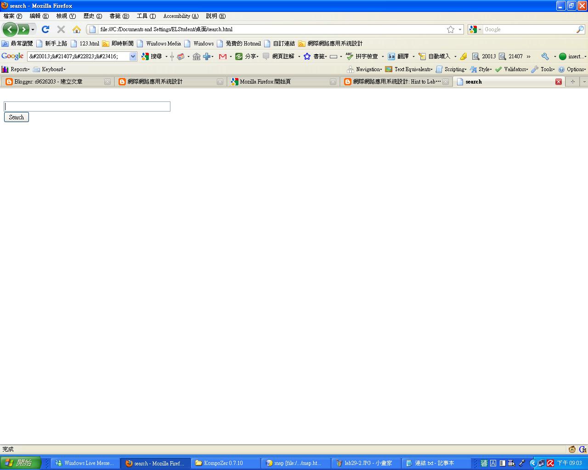Open 免費的 Hotmail bookmark
Image resolution: width=588 pixels, height=470 pixels.
(x=239, y=44)
